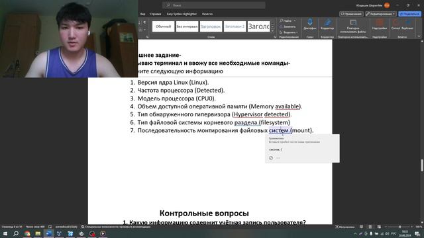Click the underlined word "систем.(" in item 7
The image size is (424, 238).
pyautogui.click(x=280, y=130)
